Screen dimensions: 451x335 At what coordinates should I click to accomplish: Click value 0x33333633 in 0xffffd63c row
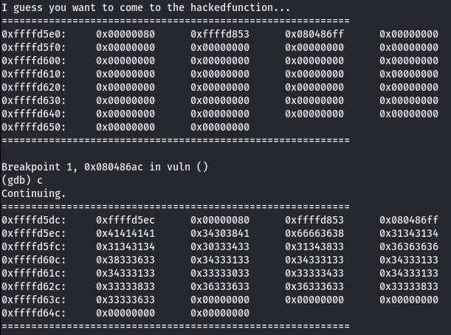coord(125,300)
